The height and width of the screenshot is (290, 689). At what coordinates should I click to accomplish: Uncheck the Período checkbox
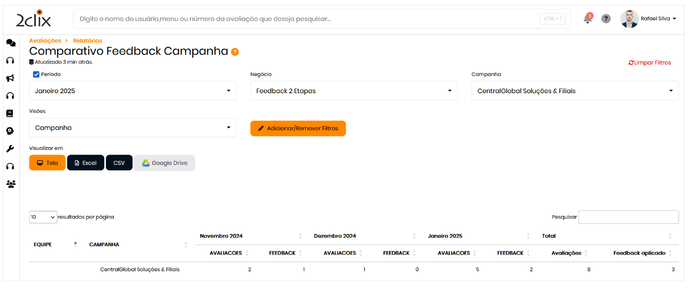pyautogui.click(x=37, y=74)
